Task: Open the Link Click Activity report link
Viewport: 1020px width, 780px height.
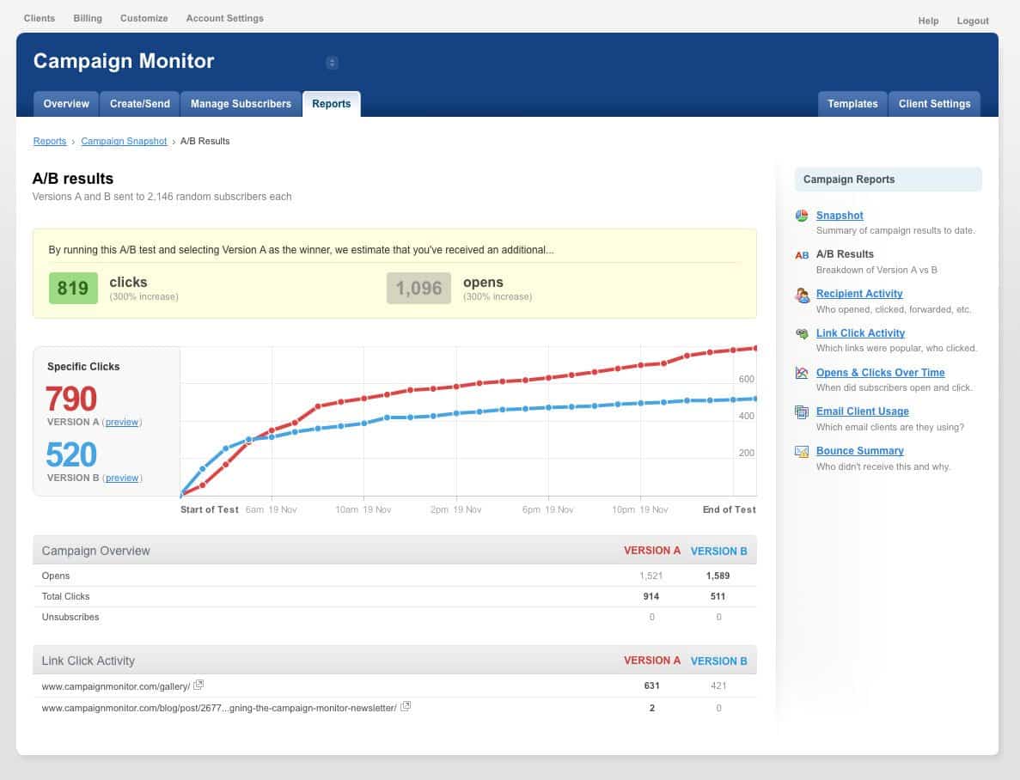Action: pos(861,333)
